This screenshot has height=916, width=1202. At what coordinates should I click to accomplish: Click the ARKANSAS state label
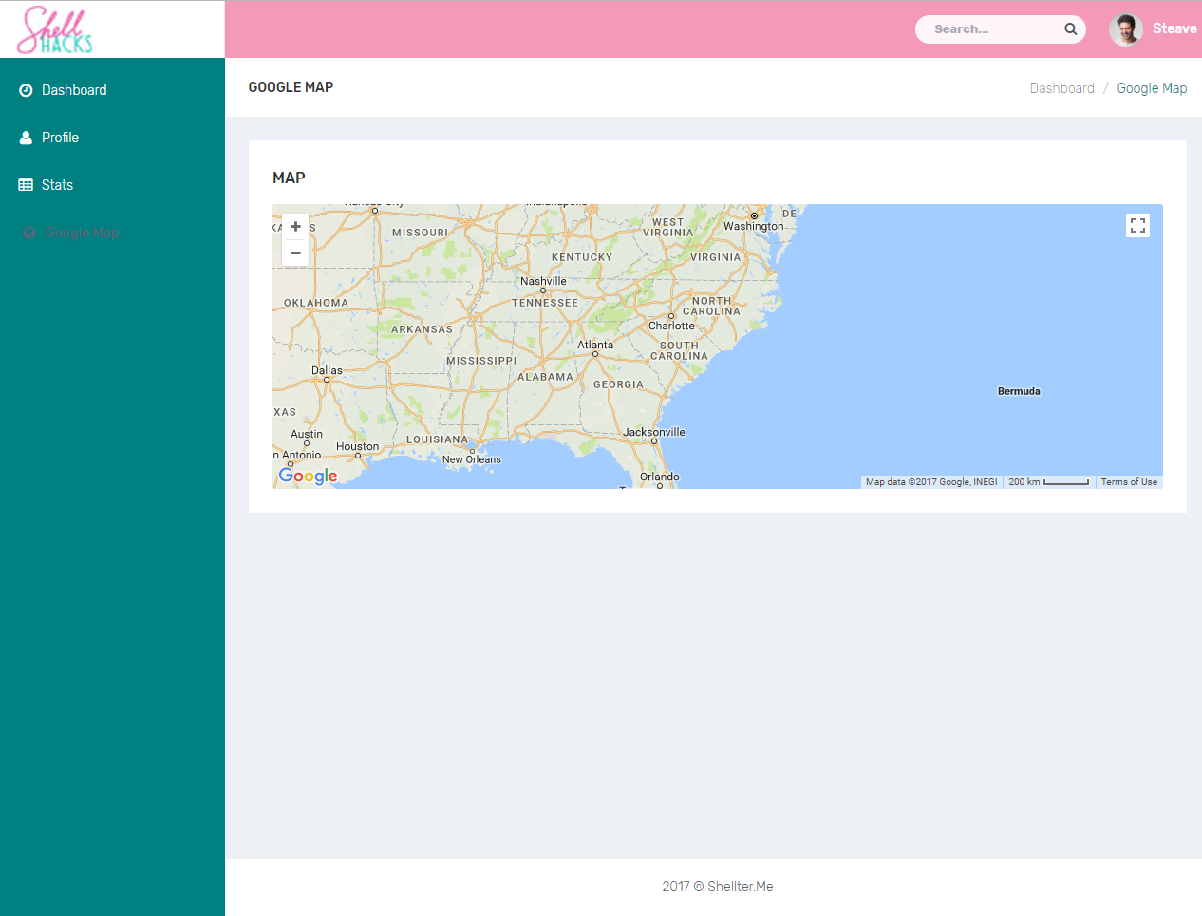422,329
